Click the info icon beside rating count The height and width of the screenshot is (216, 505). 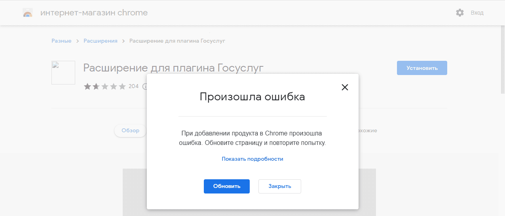click(144, 86)
